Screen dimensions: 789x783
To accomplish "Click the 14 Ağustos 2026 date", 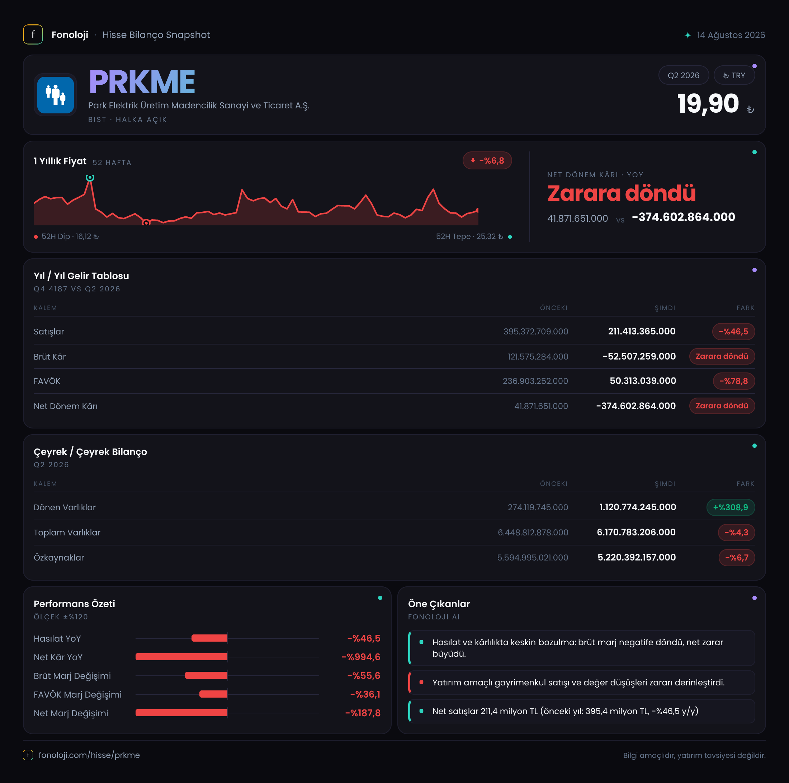I will 731,35.
